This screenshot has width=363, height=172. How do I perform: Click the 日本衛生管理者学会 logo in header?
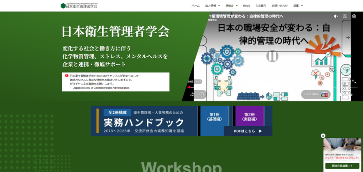click(79, 6)
